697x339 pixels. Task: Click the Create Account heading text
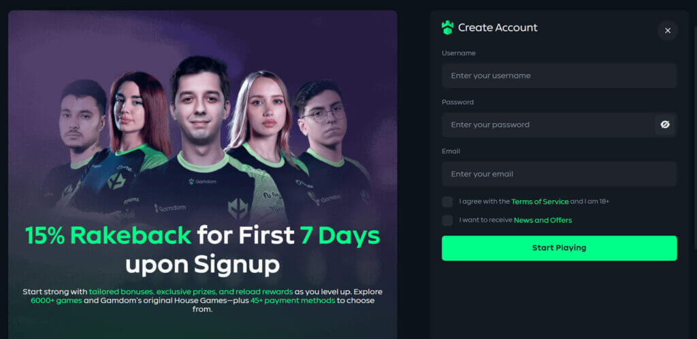498,27
